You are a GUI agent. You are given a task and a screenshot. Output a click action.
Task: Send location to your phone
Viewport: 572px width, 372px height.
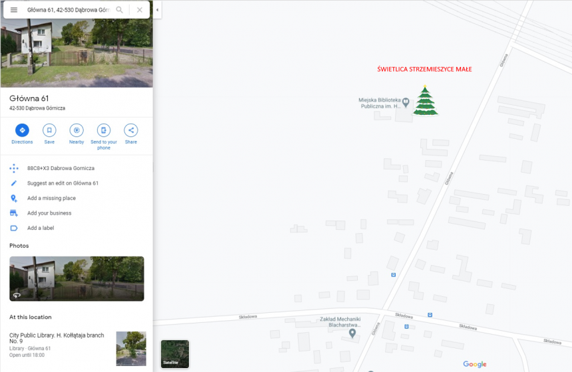(x=103, y=131)
